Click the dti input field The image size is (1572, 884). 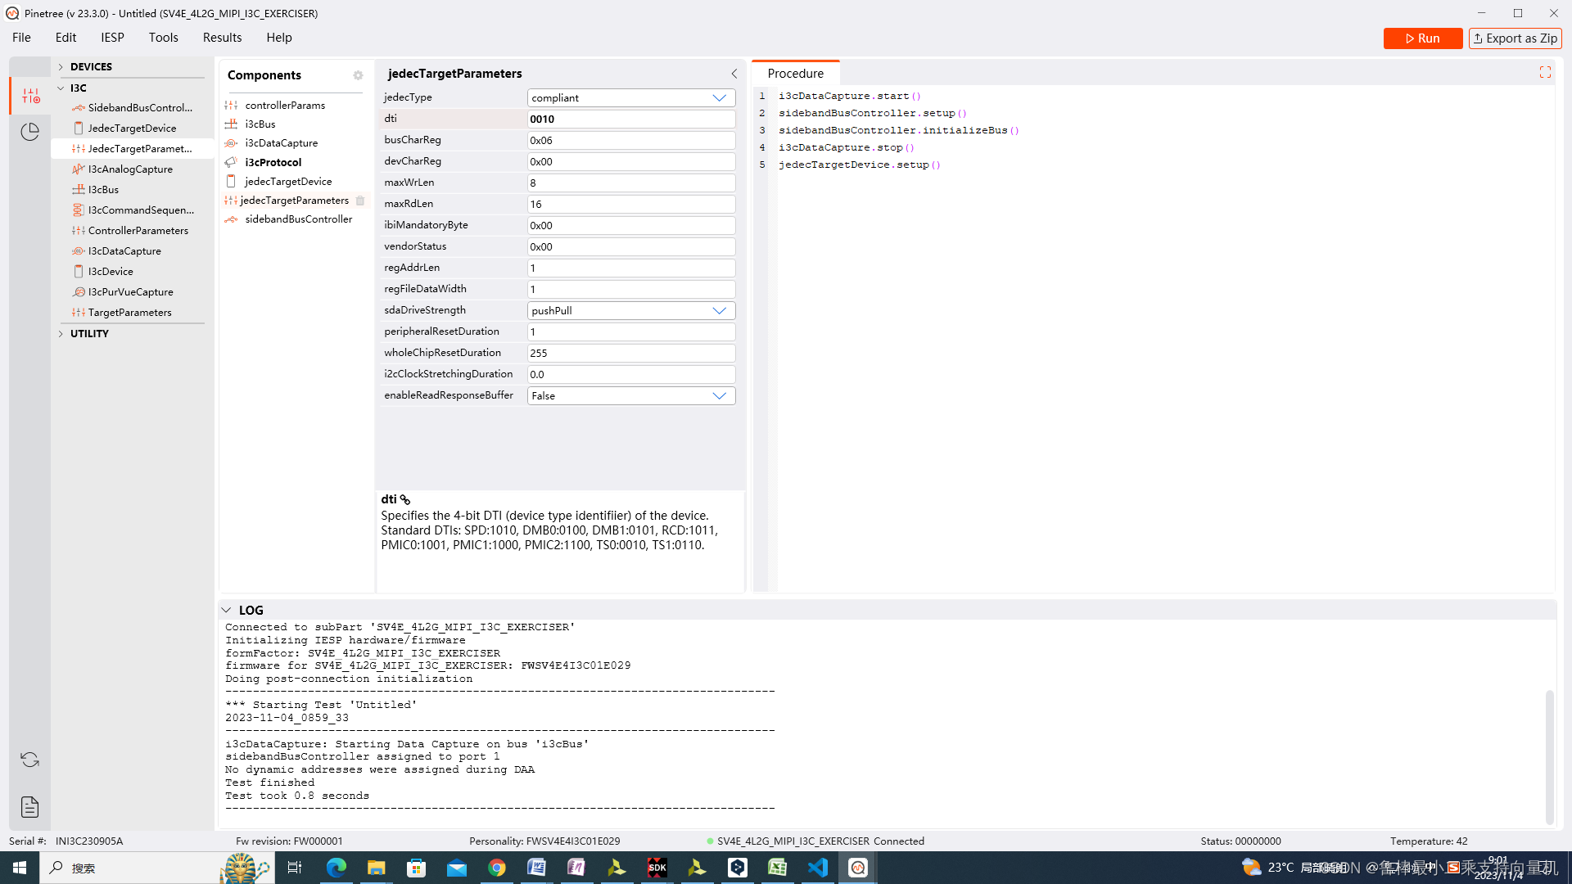(631, 119)
